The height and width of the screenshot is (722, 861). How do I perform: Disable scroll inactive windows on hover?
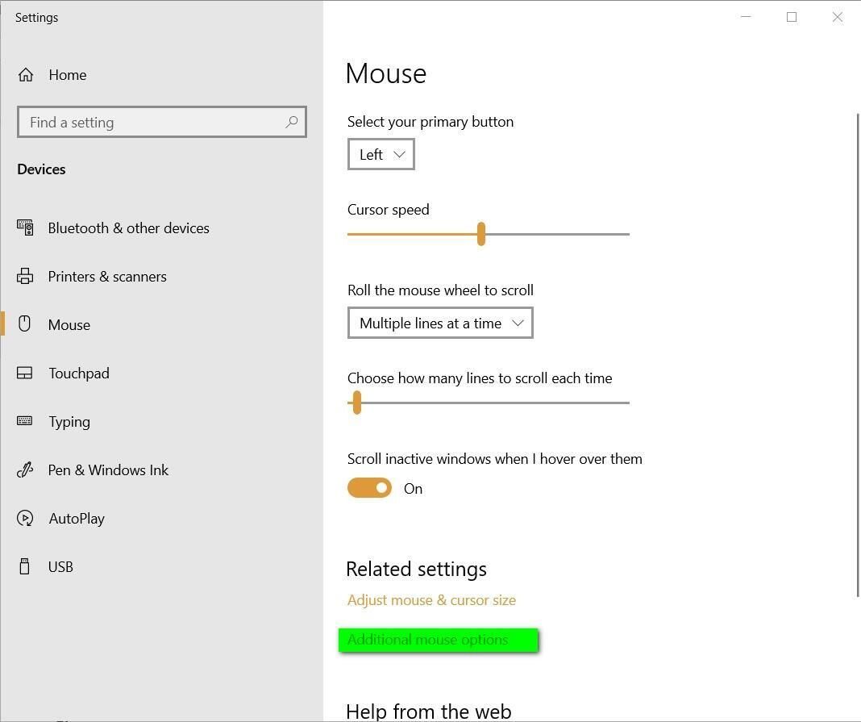[x=369, y=487]
